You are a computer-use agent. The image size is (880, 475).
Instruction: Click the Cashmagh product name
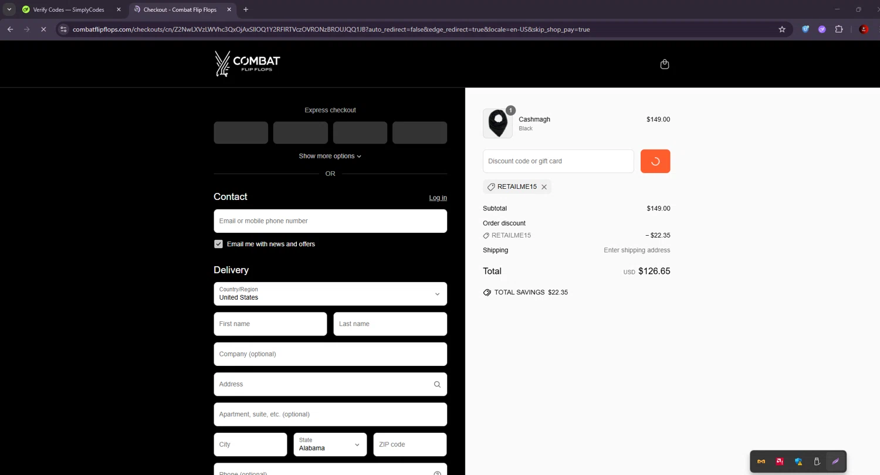pos(534,120)
